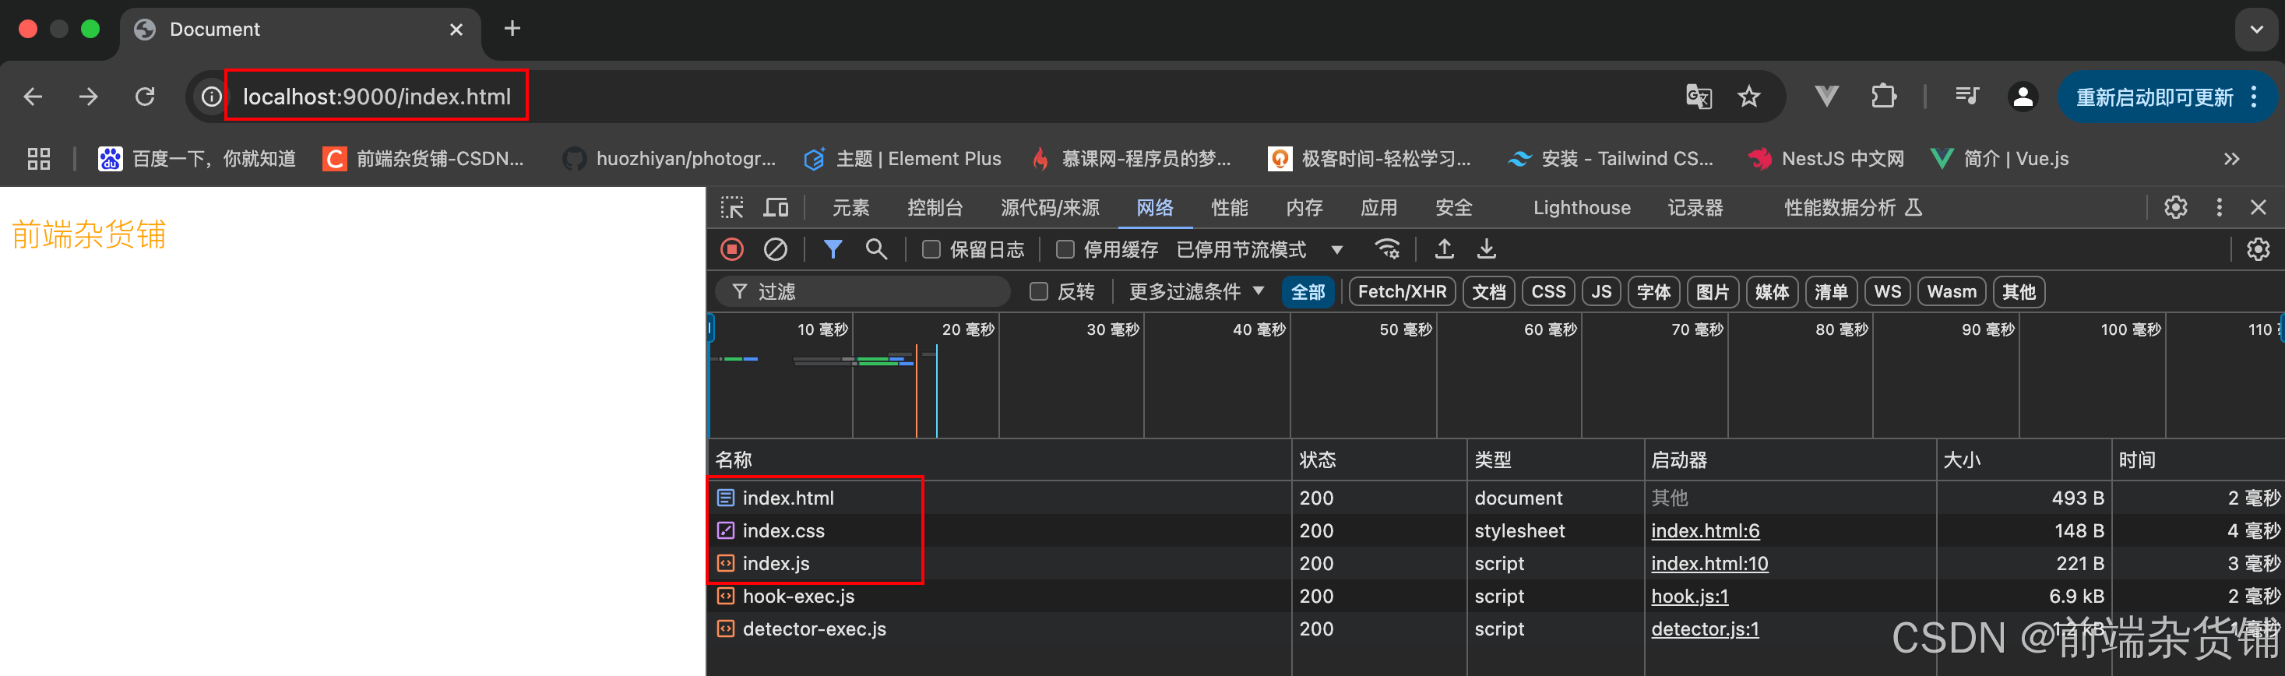
Task: Open Network panel settings gear
Action: click(x=2258, y=249)
